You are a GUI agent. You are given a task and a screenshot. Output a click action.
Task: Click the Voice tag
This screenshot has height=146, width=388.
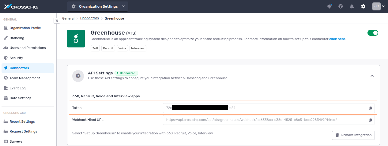[122, 48]
